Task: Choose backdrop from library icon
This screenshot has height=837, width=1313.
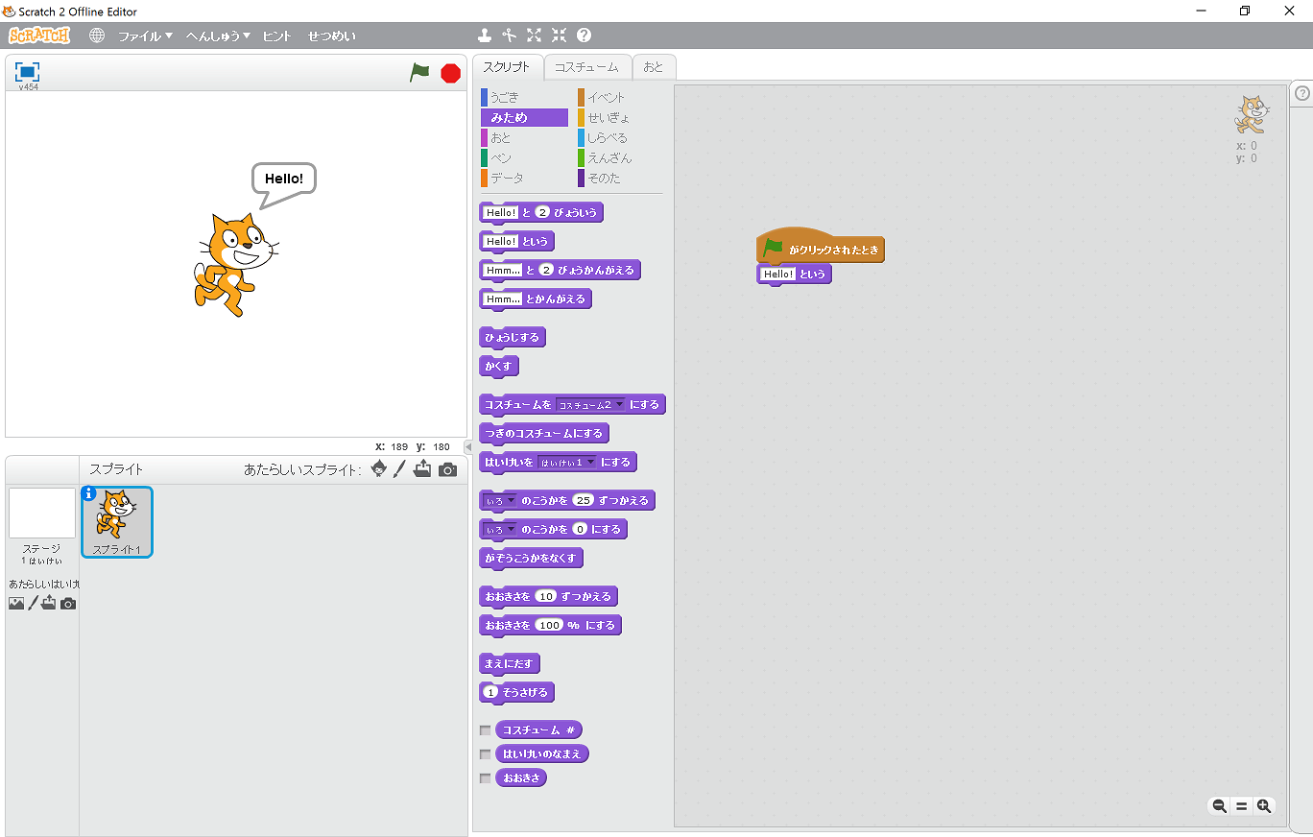Action: click(16, 604)
